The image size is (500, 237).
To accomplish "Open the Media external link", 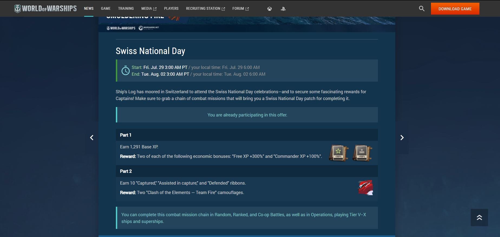I will pos(149,9).
